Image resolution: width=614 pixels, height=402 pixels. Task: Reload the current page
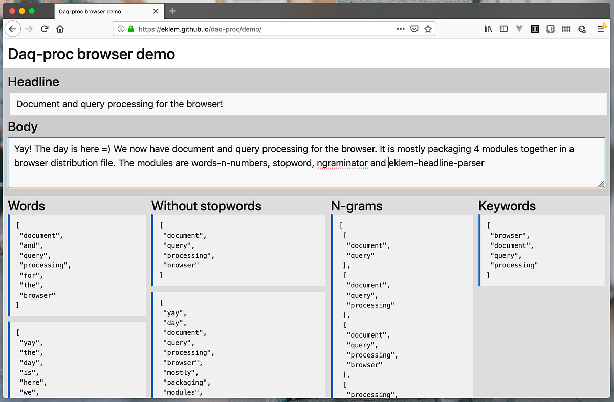tap(45, 29)
